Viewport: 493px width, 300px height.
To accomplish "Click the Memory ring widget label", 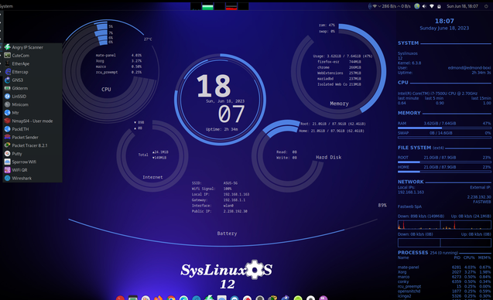I will 339,104.
